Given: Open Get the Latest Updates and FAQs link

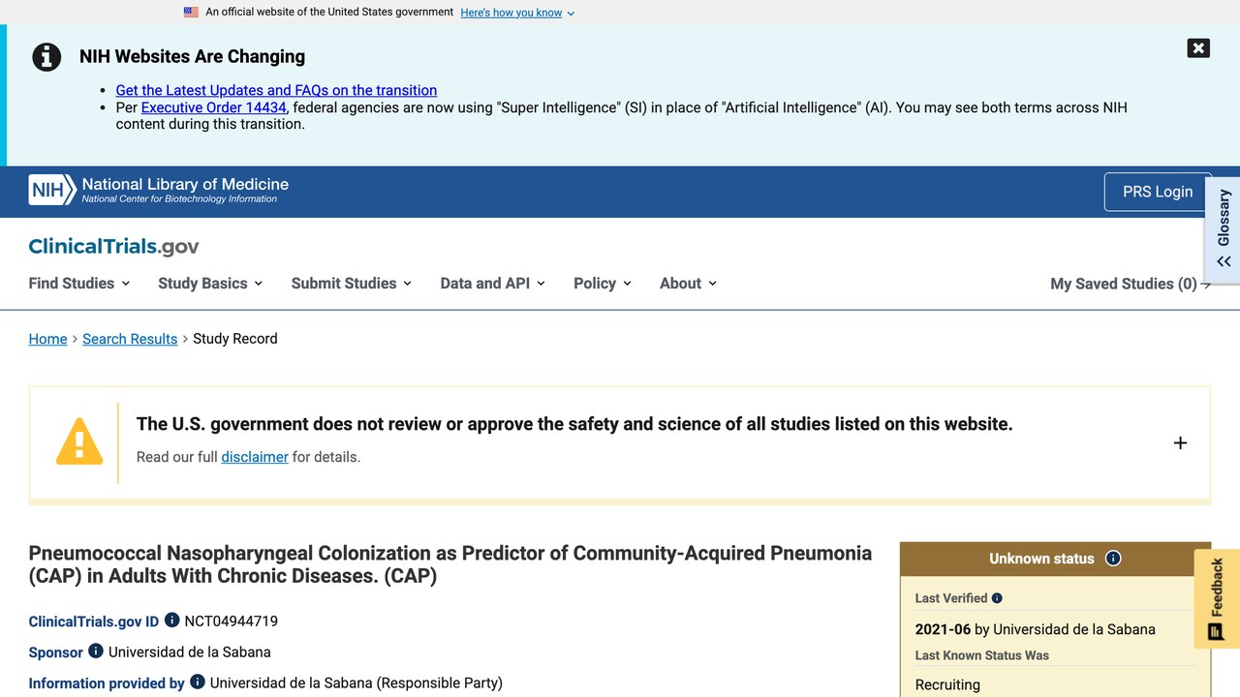Looking at the screenshot, I should pos(276,90).
